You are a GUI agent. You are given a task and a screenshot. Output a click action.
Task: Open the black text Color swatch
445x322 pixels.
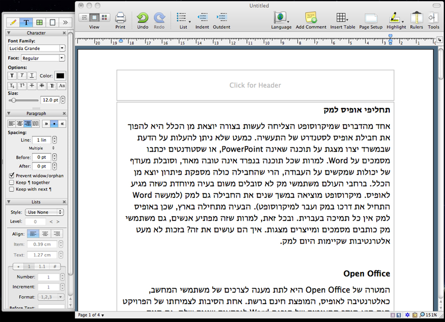(60, 76)
